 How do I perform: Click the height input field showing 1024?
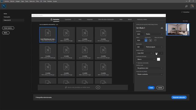(140, 40)
